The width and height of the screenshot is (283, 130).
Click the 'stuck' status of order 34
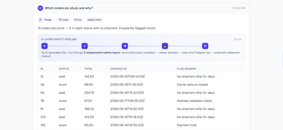pos(63,85)
